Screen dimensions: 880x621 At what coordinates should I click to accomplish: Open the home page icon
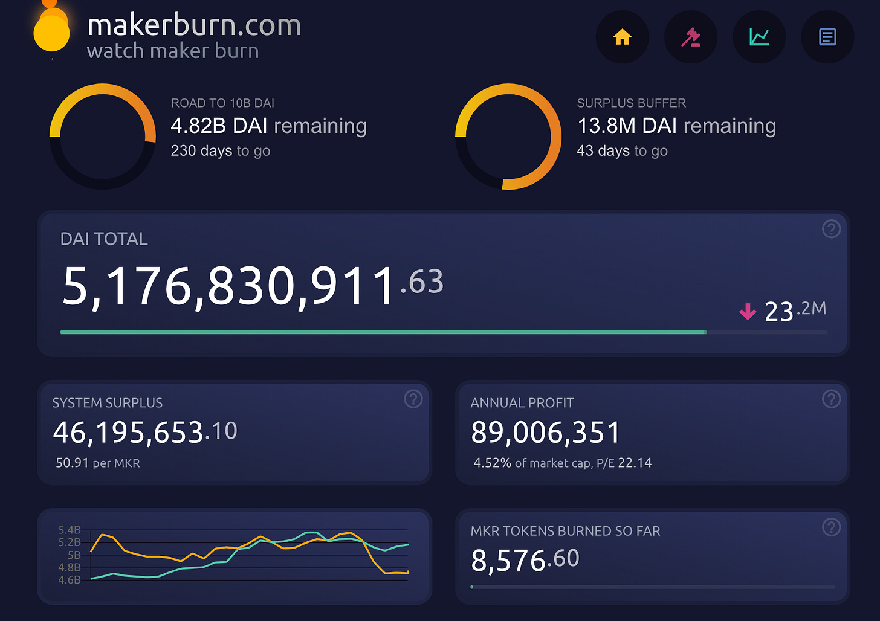(x=622, y=37)
